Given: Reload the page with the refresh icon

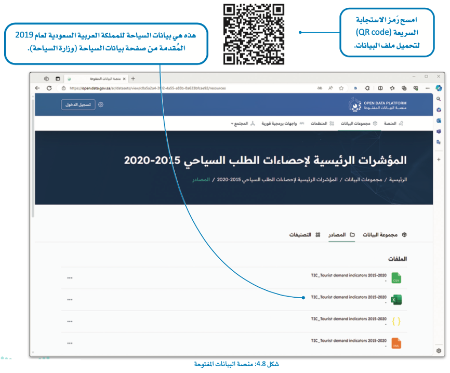Looking at the screenshot, I should tap(49, 88).
